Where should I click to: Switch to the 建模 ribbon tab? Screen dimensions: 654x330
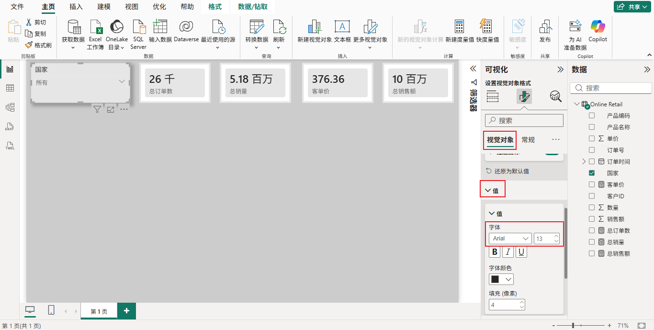104,7
